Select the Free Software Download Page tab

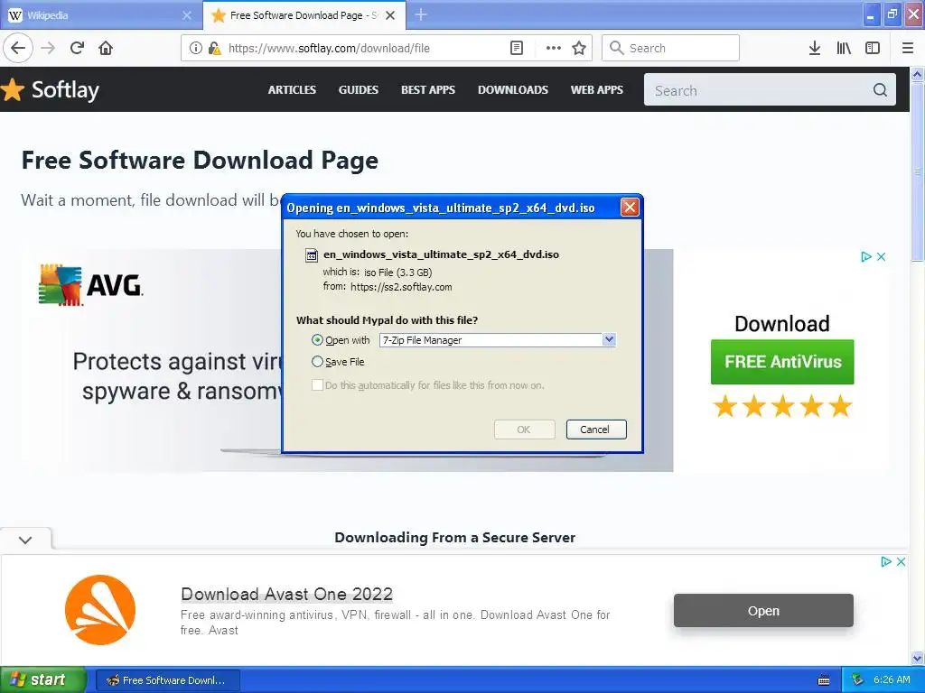pyautogui.click(x=304, y=15)
